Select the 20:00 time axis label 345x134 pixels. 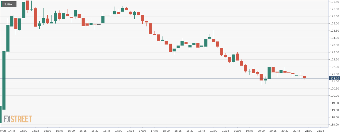[x=261, y=131]
